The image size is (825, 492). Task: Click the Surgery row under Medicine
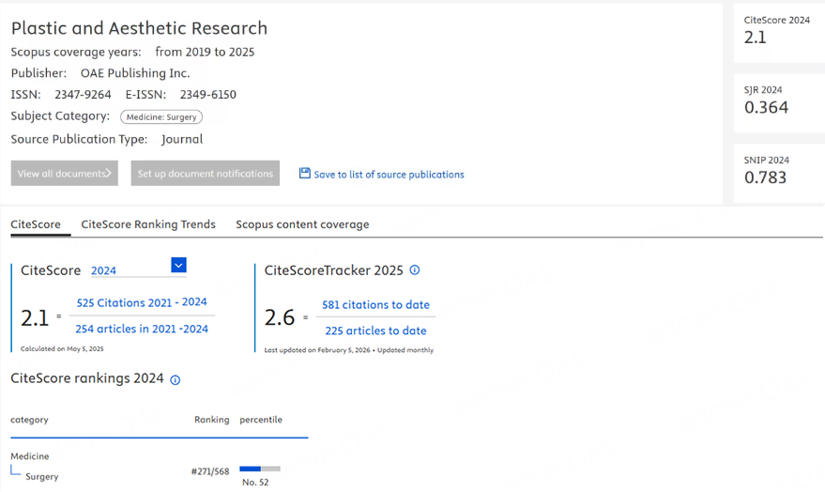click(x=42, y=477)
